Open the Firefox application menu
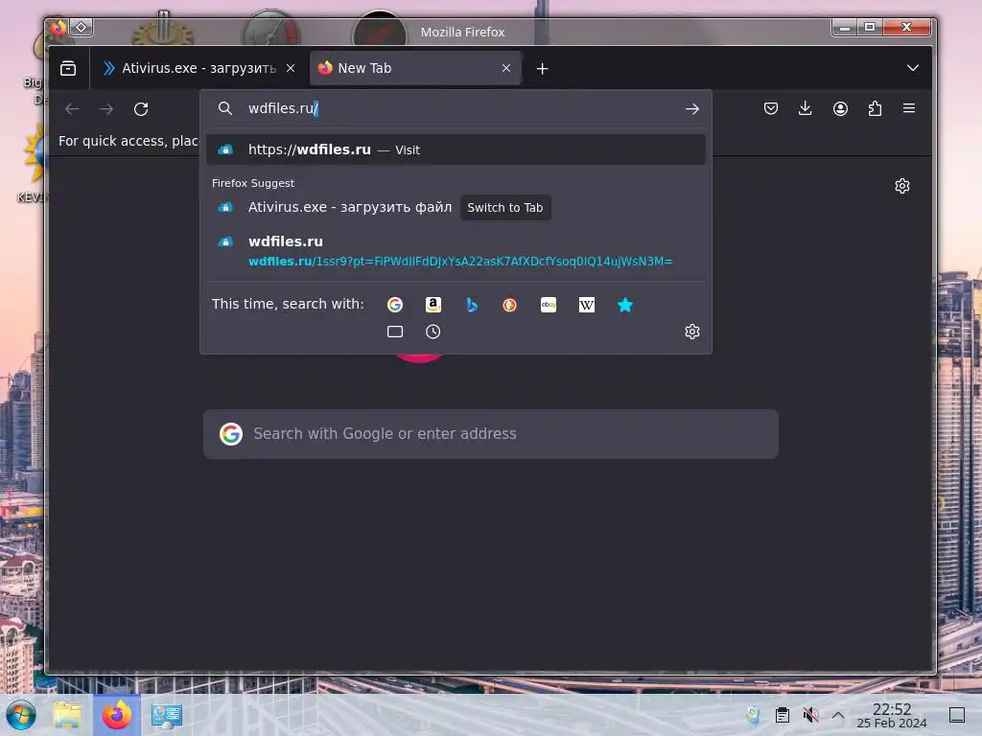This screenshot has height=736, width=982. click(x=909, y=108)
